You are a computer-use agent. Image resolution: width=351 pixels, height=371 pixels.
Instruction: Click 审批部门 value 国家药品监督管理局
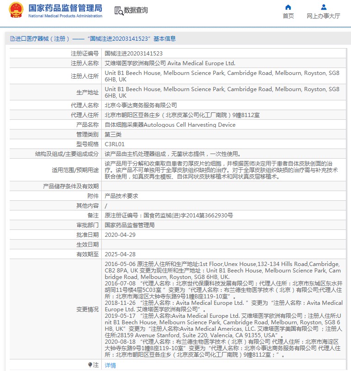129,225
